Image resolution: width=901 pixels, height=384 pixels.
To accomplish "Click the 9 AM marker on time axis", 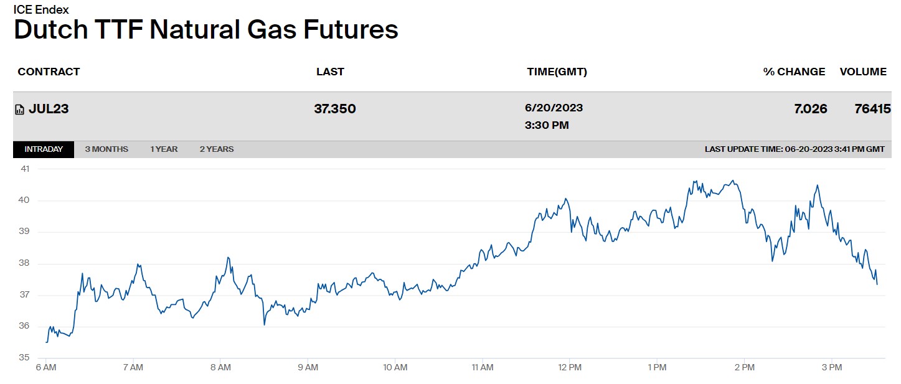I will pyautogui.click(x=308, y=367).
